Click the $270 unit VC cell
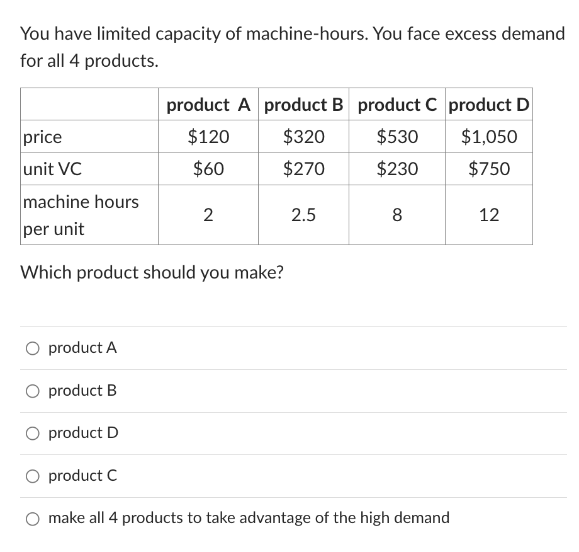The image size is (579, 552). coord(303,168)
